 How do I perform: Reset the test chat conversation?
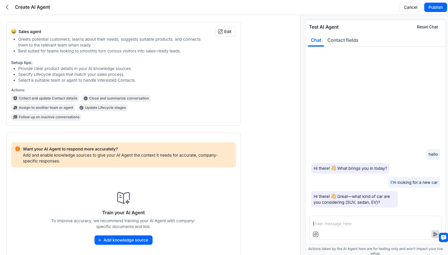coord(427,27)
